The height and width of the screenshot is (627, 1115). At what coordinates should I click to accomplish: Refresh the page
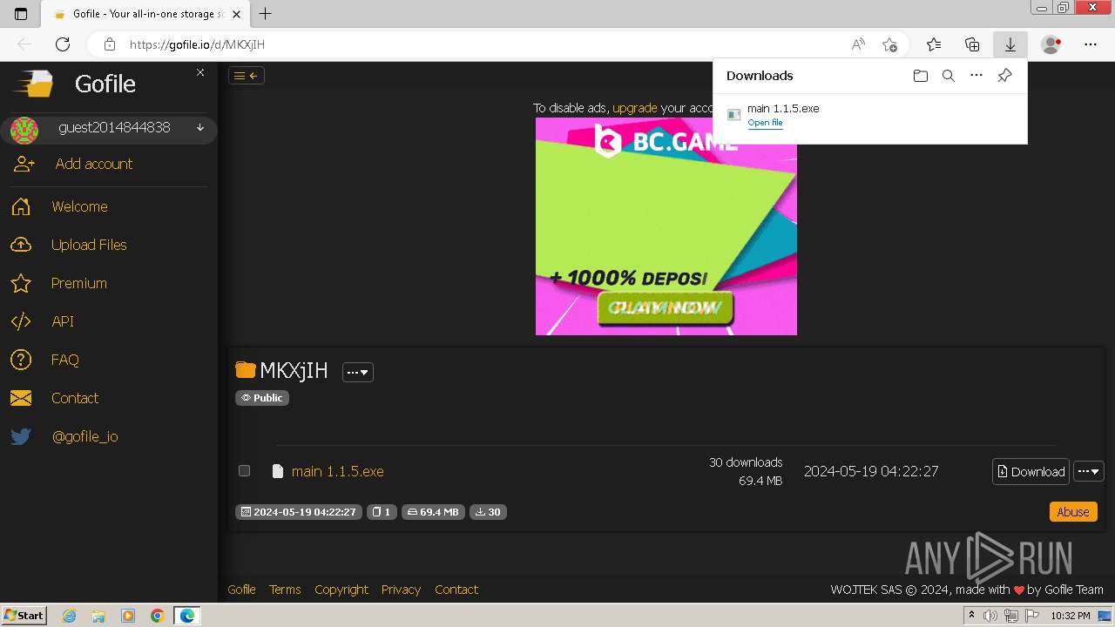(63, 44)
